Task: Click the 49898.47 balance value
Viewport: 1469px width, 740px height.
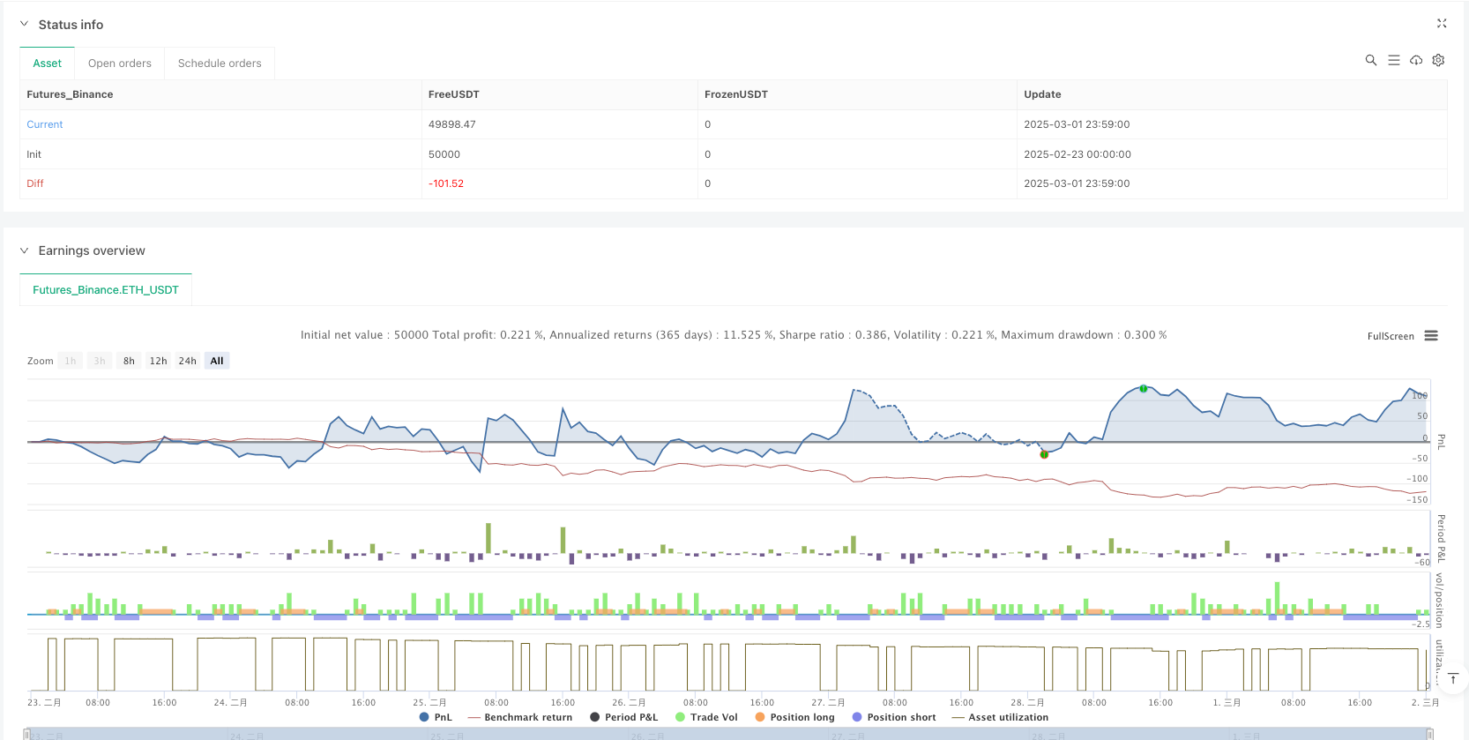Action: [x=452, y=124]
